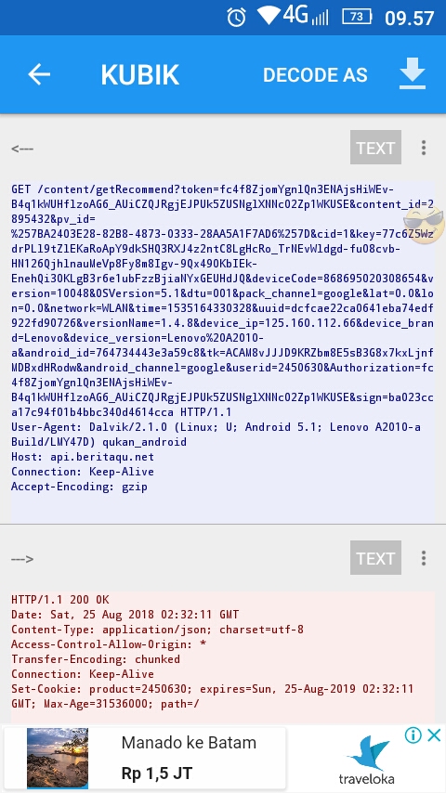Open the Manado ke Batam ad thumbnail
The width and height of the screenshot is (446, 793).
pyautogui.click(x=58, y=758)
